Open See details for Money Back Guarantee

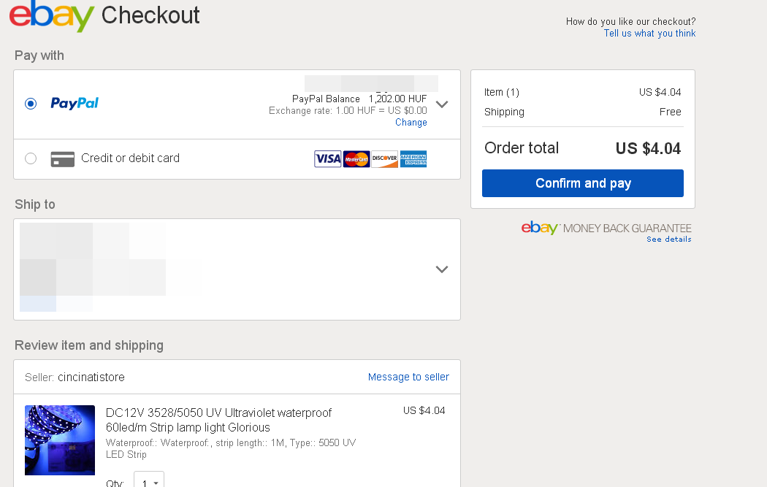[668, 239]
